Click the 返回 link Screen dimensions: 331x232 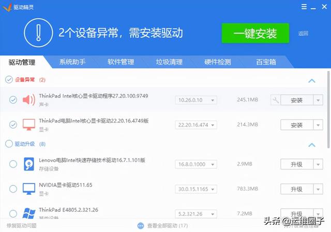[303, 33]
